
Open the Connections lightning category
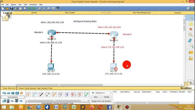(21, 93)
